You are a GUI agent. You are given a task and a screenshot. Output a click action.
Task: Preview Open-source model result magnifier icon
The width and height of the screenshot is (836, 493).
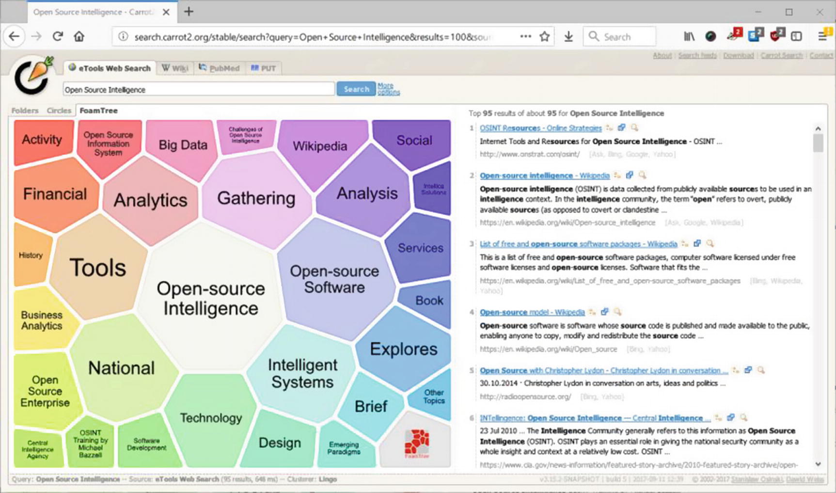[617, 312]
